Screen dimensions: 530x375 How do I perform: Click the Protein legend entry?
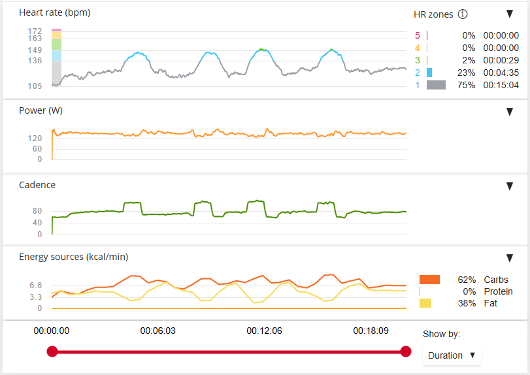[498, 291]
